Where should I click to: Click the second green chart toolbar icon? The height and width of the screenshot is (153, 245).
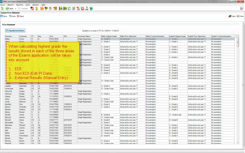[65, 8]
